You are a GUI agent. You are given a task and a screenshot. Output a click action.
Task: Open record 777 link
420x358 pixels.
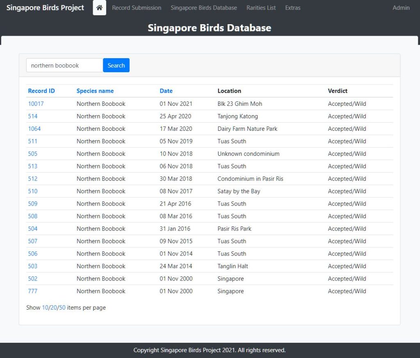tap(32, 291)
